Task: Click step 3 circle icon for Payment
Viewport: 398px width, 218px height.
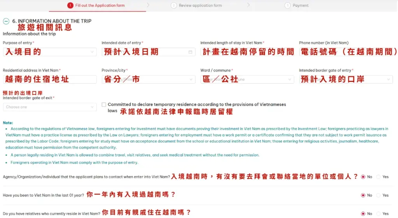Action: click(x=287, y=5)
